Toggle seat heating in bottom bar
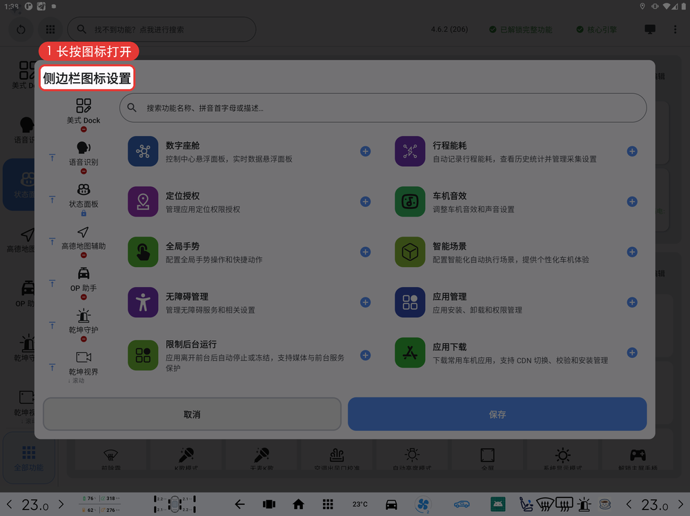The image size is (690, 516). (526, 504)
